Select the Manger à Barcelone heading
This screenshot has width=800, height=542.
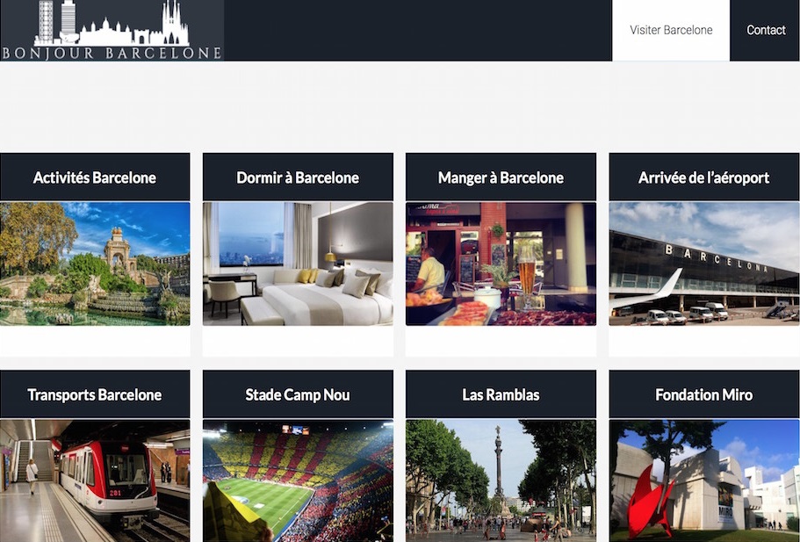(x=501, y=177)
